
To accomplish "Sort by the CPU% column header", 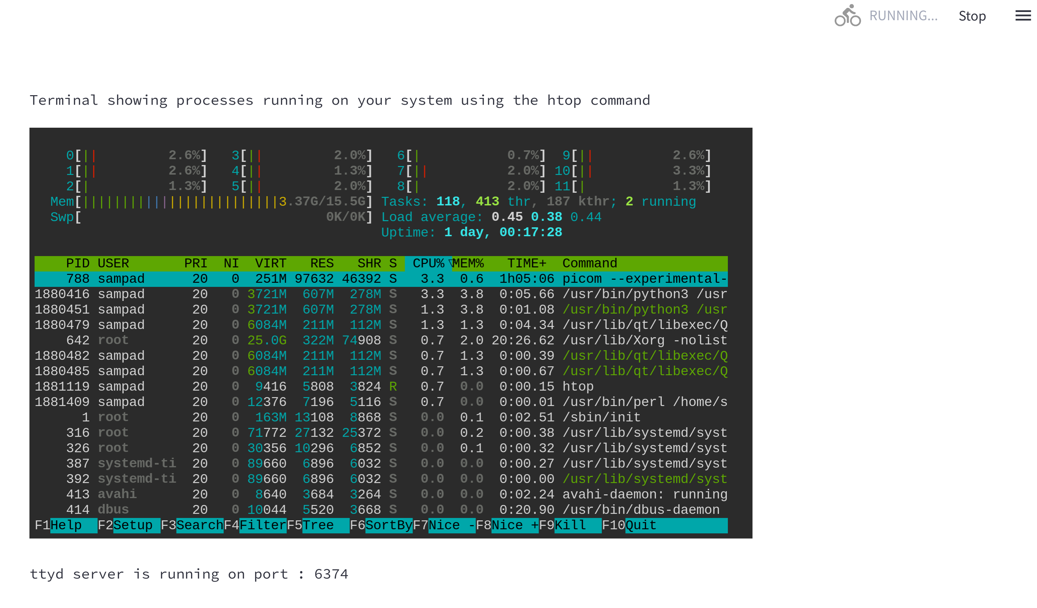I will pyautogui.click(x=428, y=263).
